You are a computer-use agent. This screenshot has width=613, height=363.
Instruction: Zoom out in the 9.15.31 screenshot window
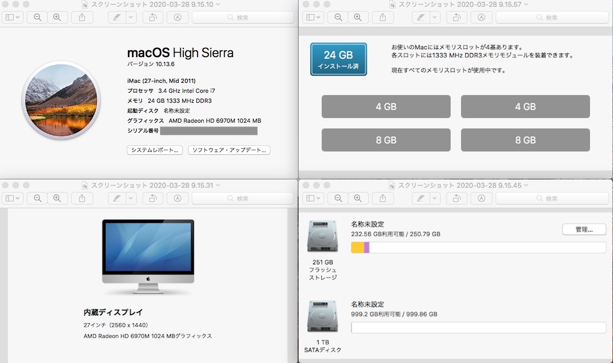38,198
